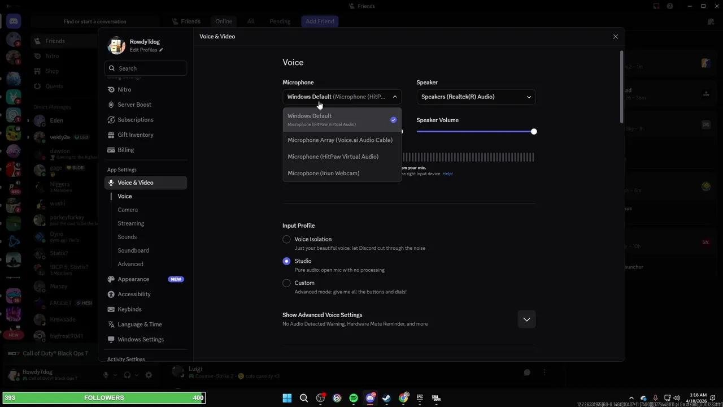Open Spotify from taskbar

click(x=354, y=398)
